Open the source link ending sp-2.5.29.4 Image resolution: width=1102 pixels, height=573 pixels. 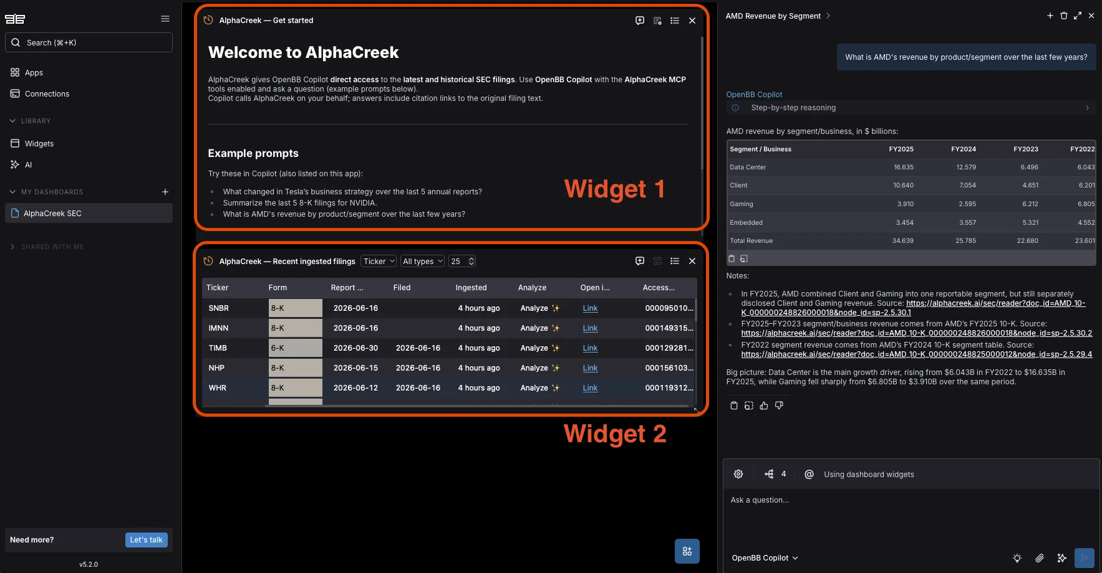[x=917, y=354]
